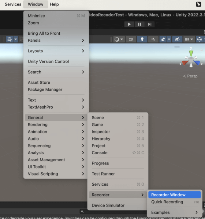Screen dimensions: 205x219
Task: Open Services item in General submenu
Action: click(118, 184)
